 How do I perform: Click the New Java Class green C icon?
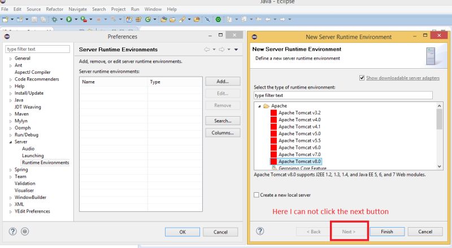(x=148, y=19)
